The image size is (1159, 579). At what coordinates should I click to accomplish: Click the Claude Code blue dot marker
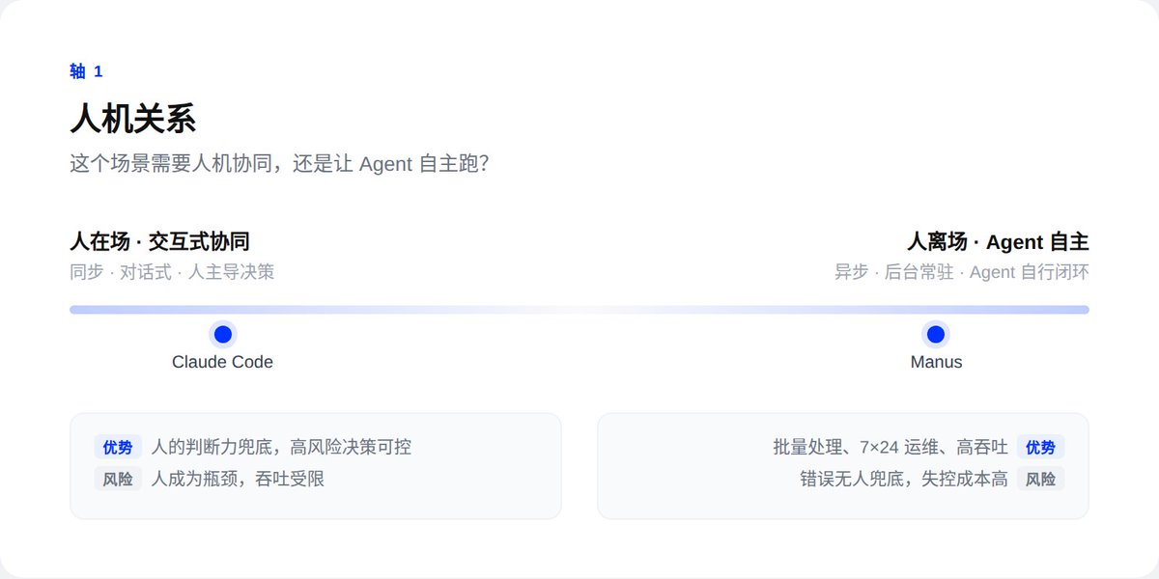coord(223,335)
